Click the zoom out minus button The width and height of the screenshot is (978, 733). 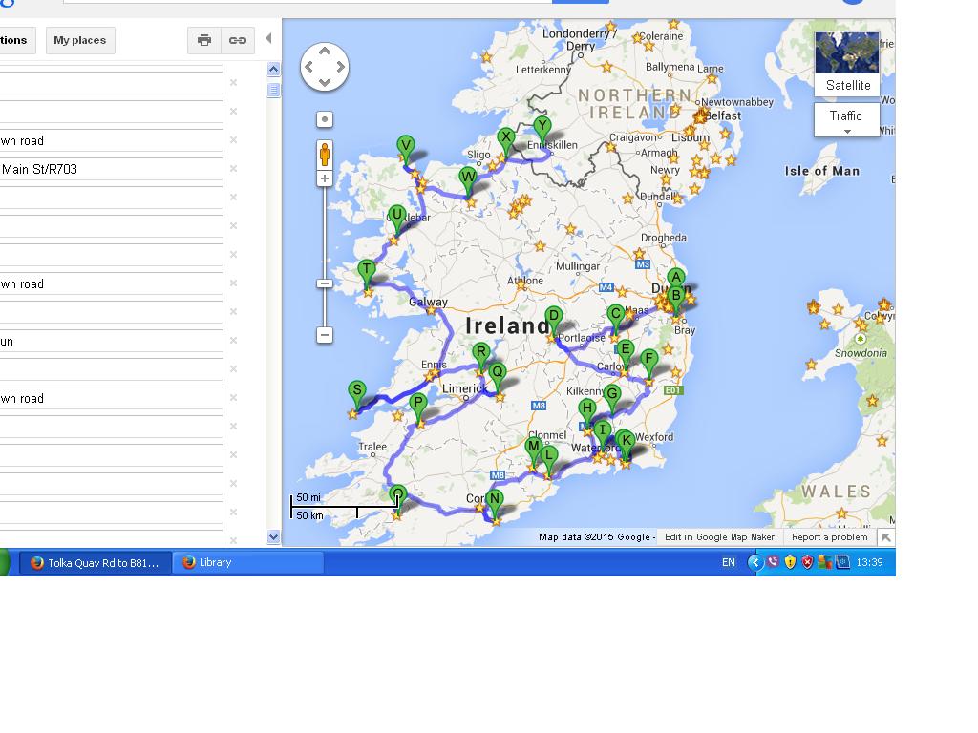tap(325, 335)
